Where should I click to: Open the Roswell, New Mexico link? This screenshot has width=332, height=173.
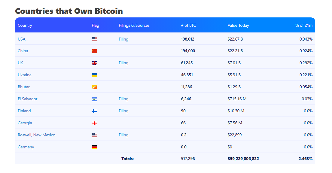[x=36, y=135]
